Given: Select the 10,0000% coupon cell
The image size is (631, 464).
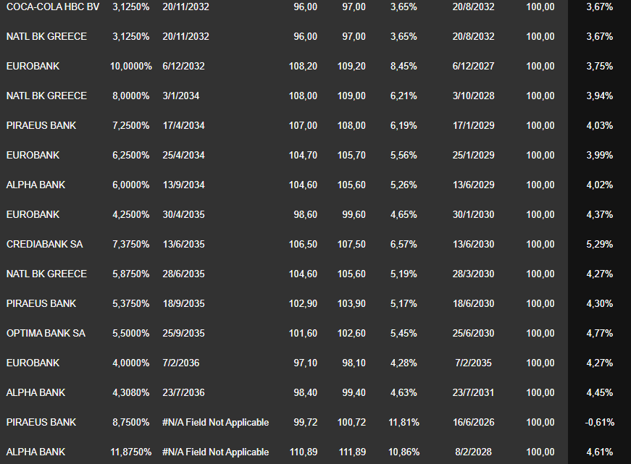Looking at the screenshot, I should (131, 66).
